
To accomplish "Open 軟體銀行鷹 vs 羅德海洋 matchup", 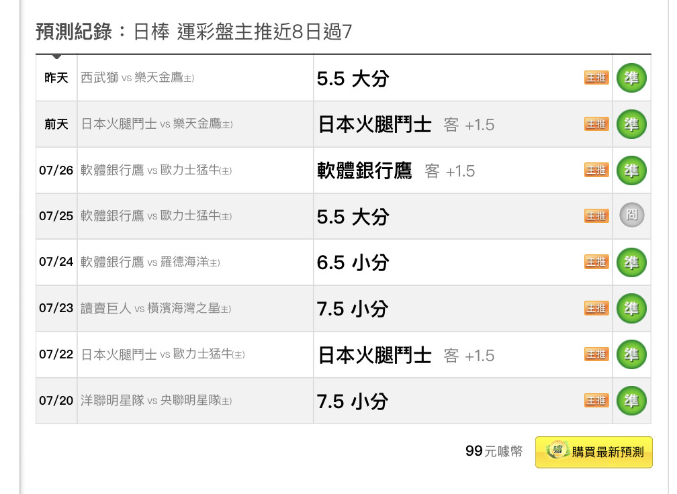I will click(150, 262).
